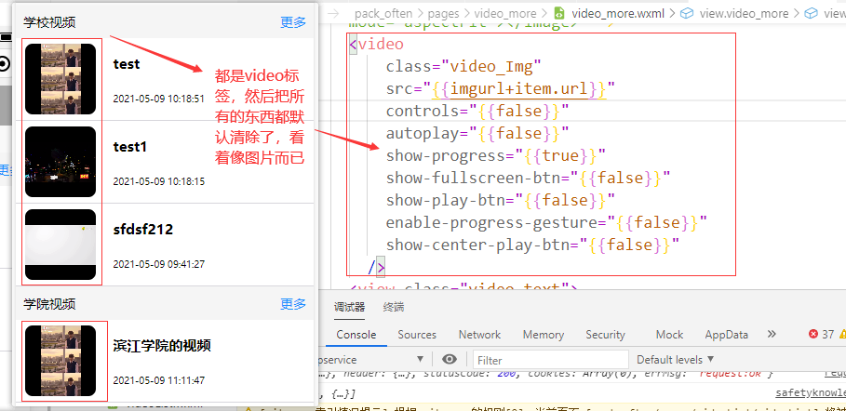Click the breadcrumb forward arrow icon
Image resolution: width=846 pixels, height=411 pixels.
click(x=333, y=14)
